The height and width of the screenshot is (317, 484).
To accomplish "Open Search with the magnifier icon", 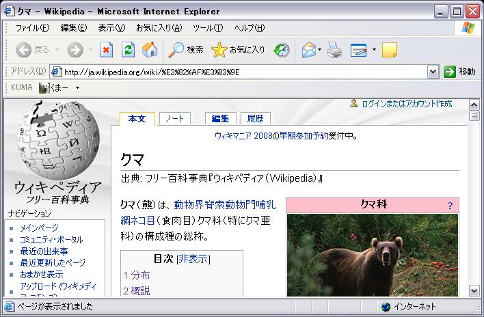I will pyautogui.click(x=176, y=50).
